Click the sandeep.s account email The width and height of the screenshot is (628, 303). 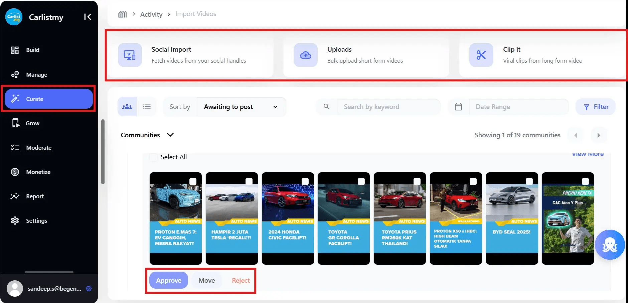tap(54, 289)
